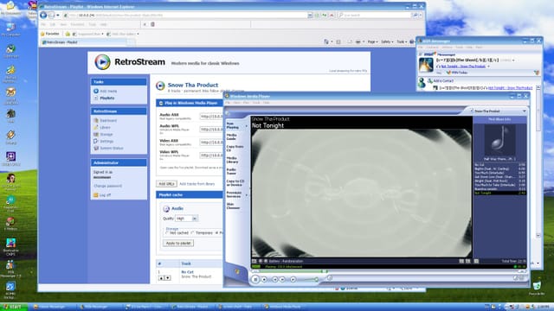Pause playback in Windows Media Player
The image size is (554, 311).
(x=255, y=279)
